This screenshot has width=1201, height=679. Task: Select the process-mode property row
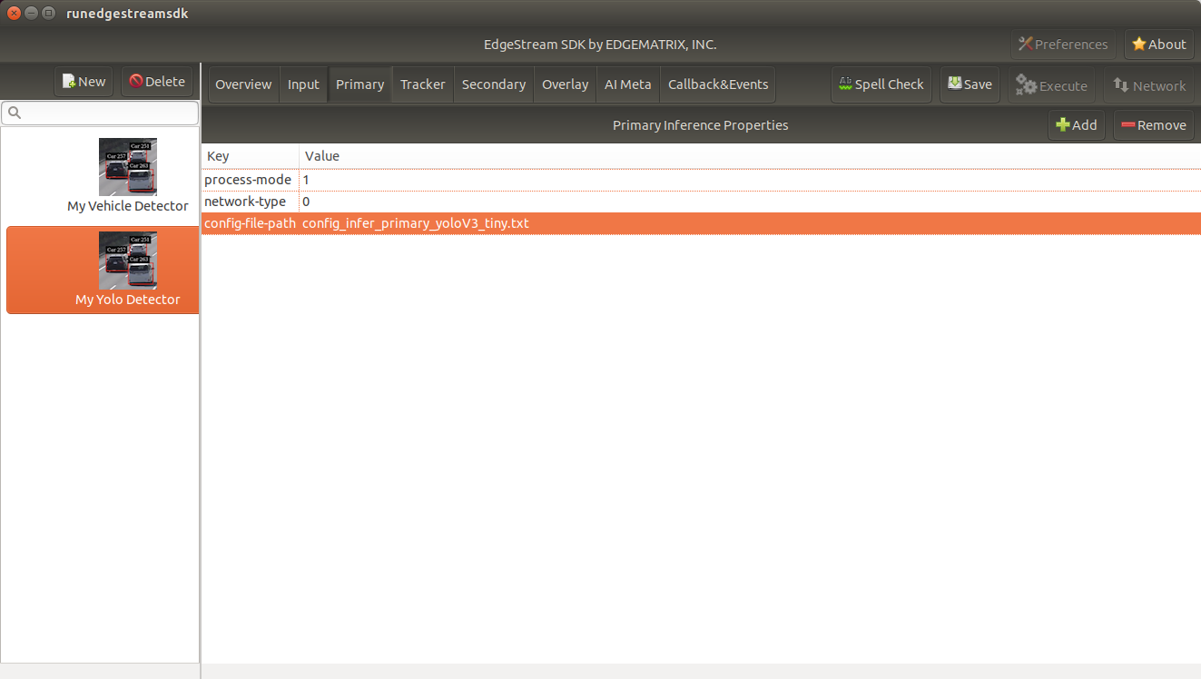tap(701, 180)
